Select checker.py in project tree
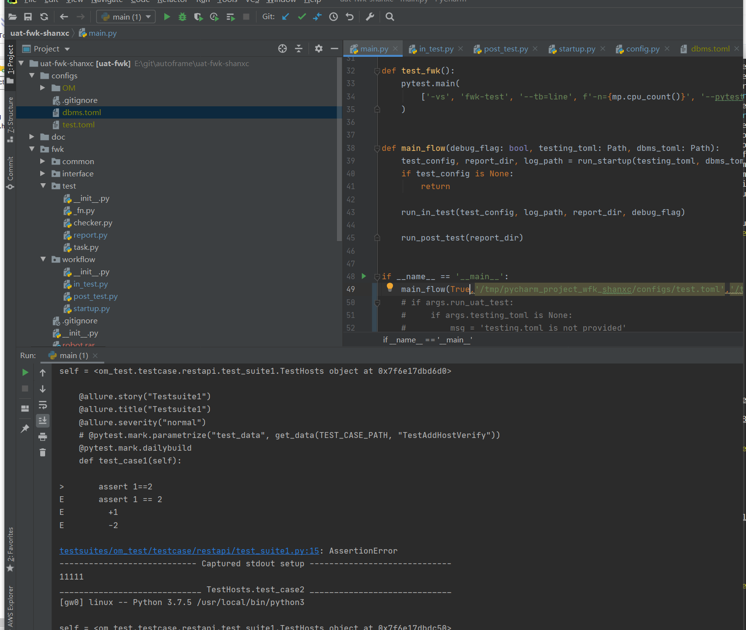This screenshot has width=746, height=630. pyautogui.click(x=93, y=223)
